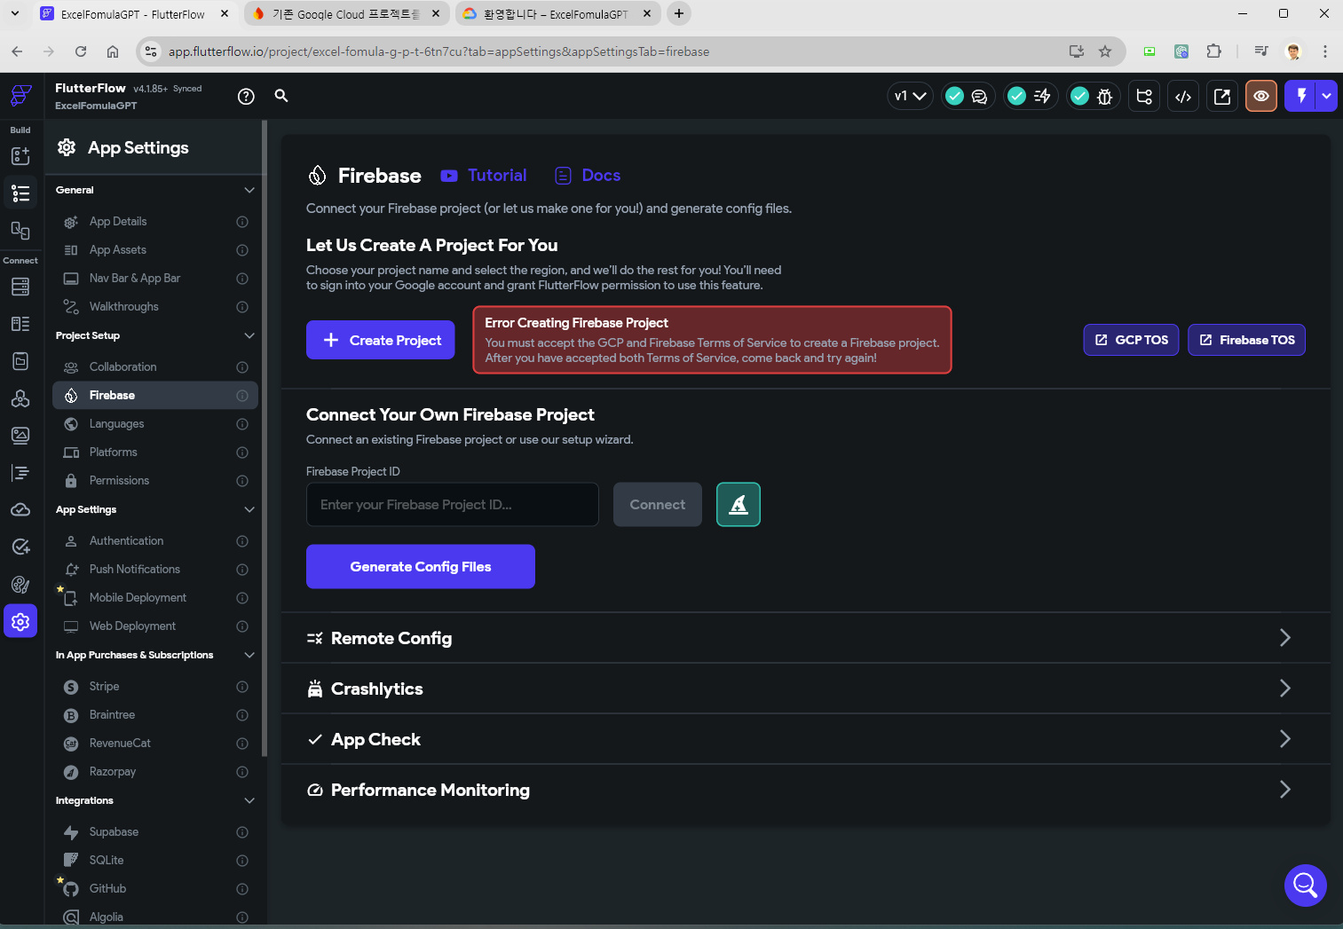Image resolution: width=1343 pixels, height=929 pixels.
Task: Open the Widget Palette in the Build rail
Action: point(20,156)
